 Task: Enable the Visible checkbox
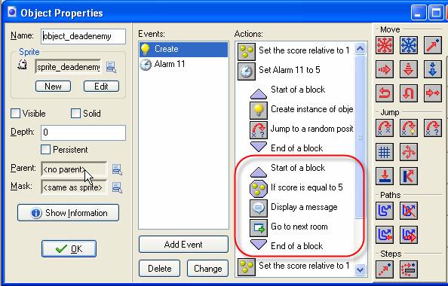coord(15,113)
